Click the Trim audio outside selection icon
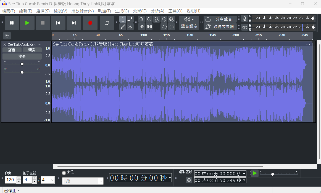Viewport: 321px width, 193px height. point(142,26)
